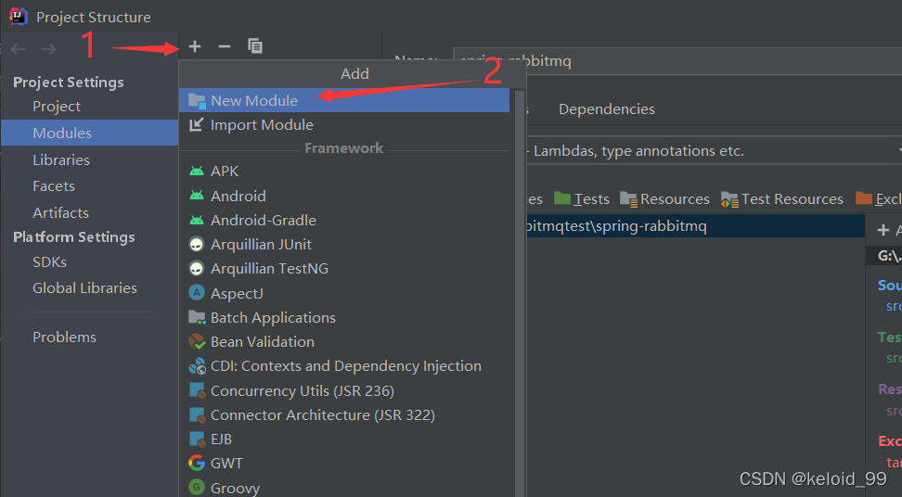Go back with the left arrow
The image size is (902, 497).
[19, 49]
